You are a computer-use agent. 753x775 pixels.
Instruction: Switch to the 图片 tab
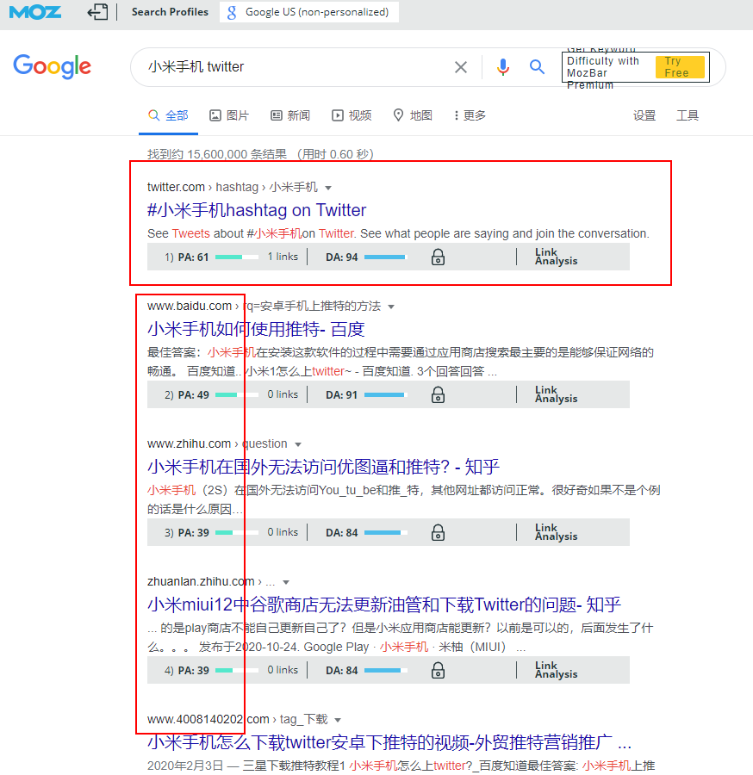(229, 115)
